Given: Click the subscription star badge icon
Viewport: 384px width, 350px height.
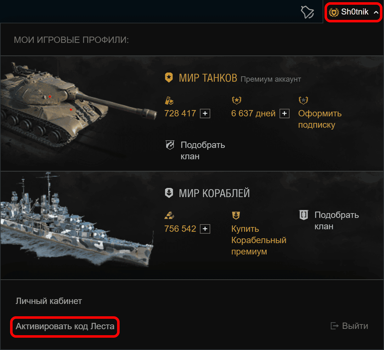Looking at the screenshot, I should point(303,100).
